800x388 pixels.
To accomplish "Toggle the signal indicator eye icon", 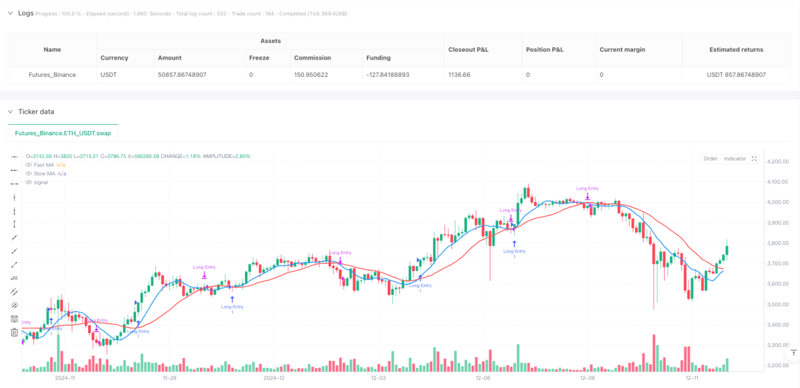I will click(28, 182).
